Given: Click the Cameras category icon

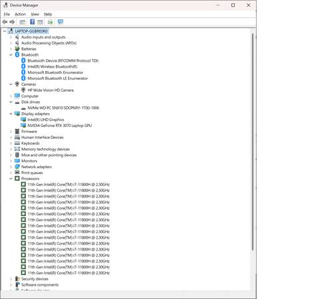Looking at the screenshot, I should click(x=17, y=84).
